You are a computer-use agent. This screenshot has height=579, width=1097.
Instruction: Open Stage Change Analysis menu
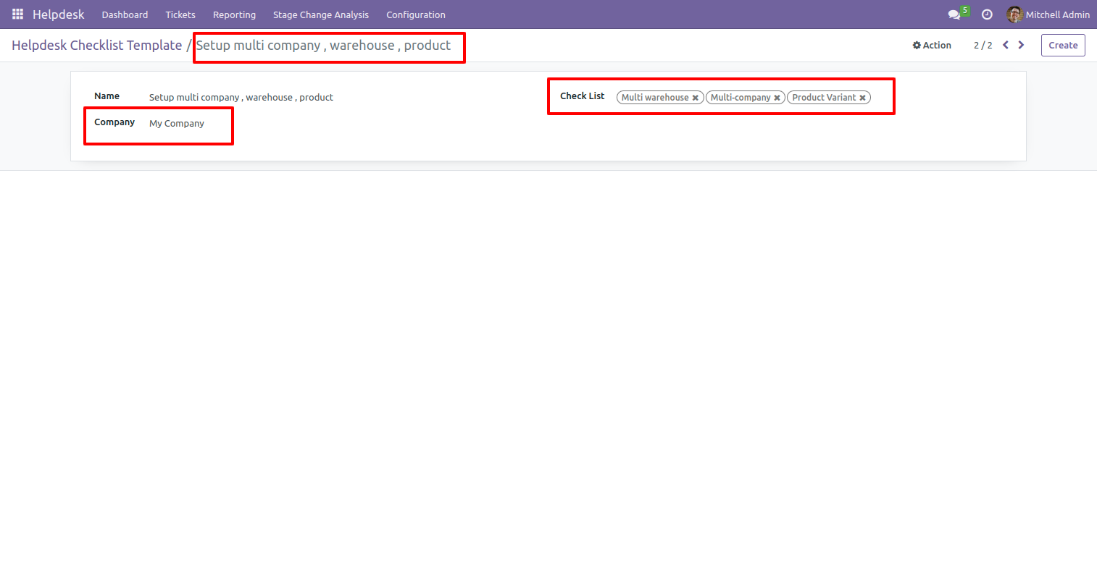[x=321, y=14]
